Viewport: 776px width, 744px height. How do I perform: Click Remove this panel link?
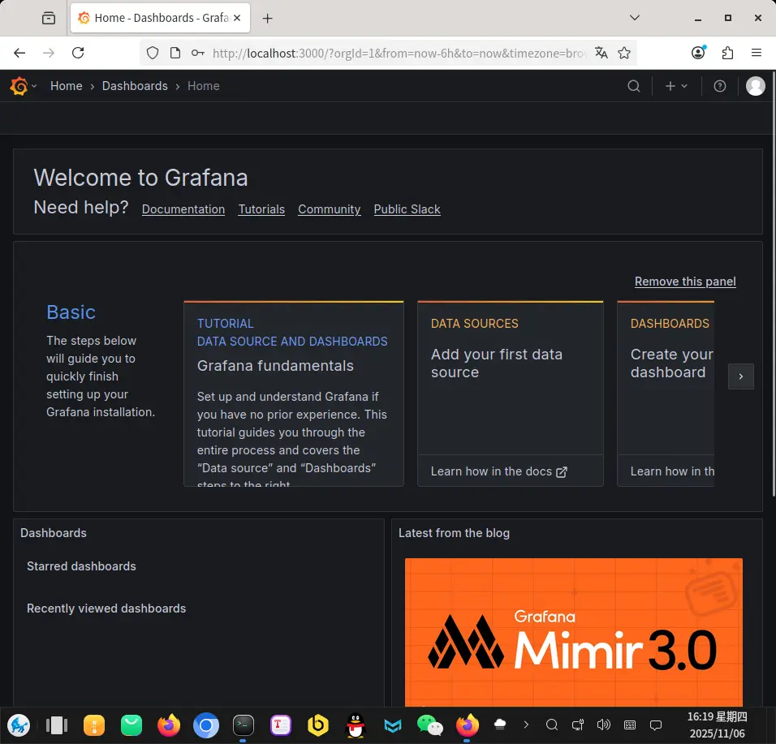coord(685,282)
